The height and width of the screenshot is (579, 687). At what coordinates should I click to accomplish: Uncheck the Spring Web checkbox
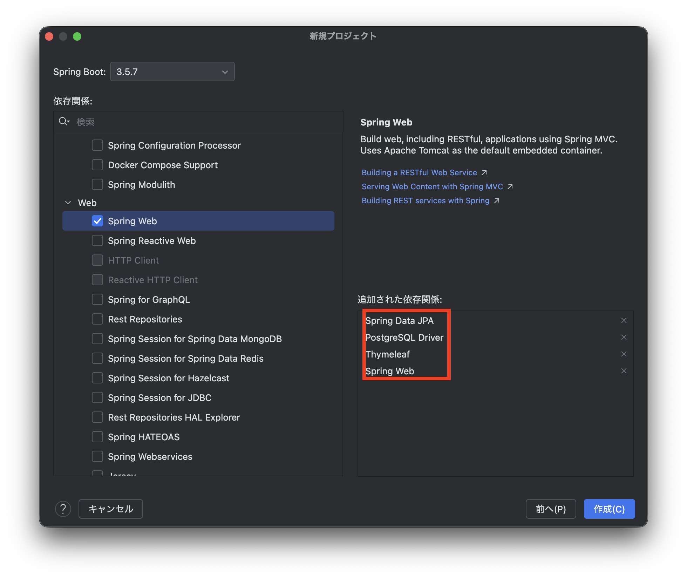(x=97, y=221)
